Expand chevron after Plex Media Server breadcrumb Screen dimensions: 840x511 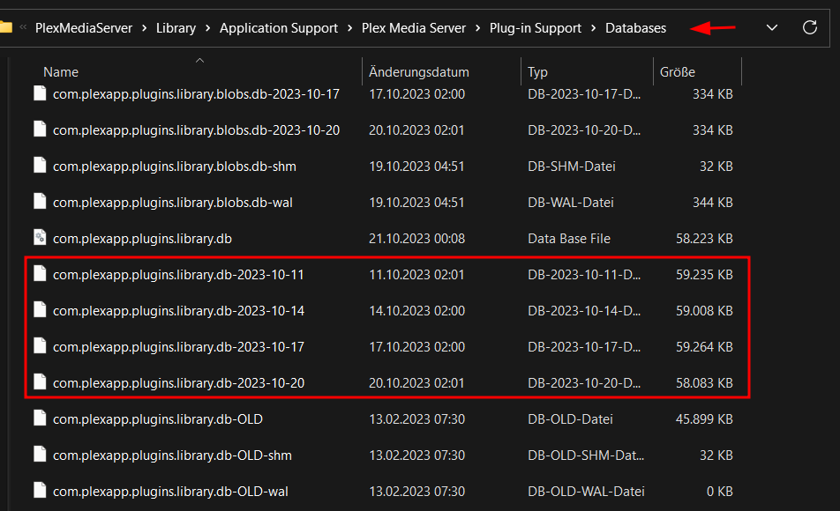[x=478, y=28]
